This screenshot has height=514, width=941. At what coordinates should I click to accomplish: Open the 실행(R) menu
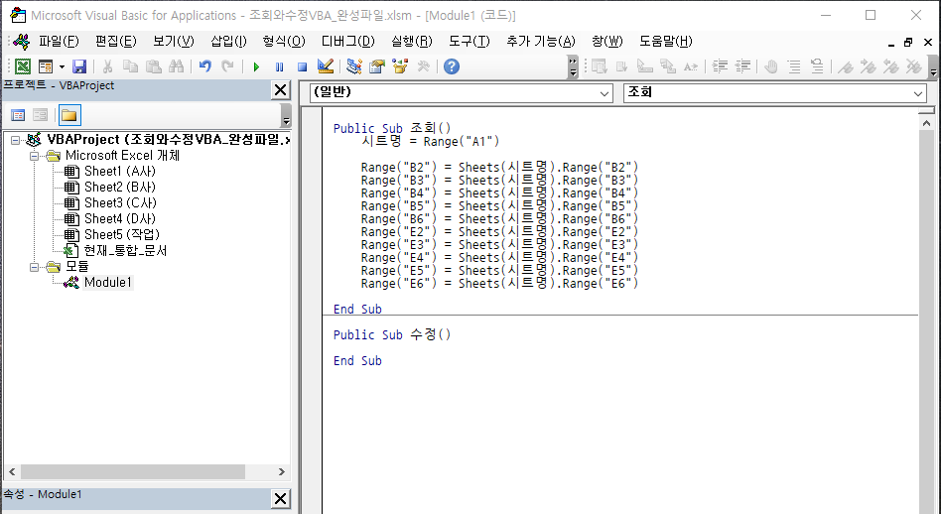tap(412, 42)
